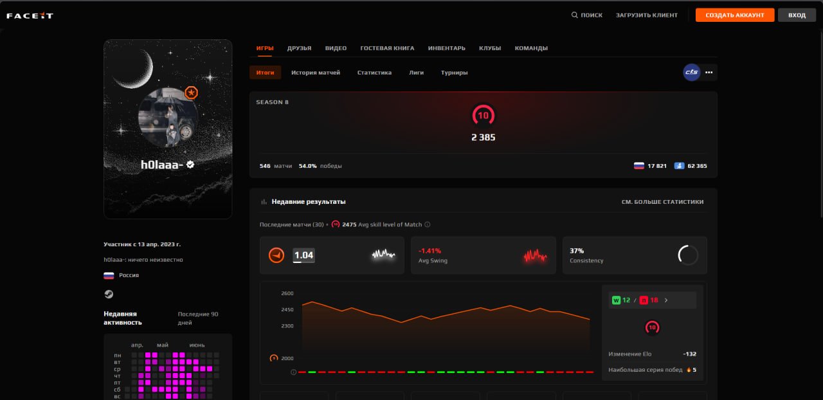Click the ВХОД login button
Viewport: 823px width, 400px height.
797,15
